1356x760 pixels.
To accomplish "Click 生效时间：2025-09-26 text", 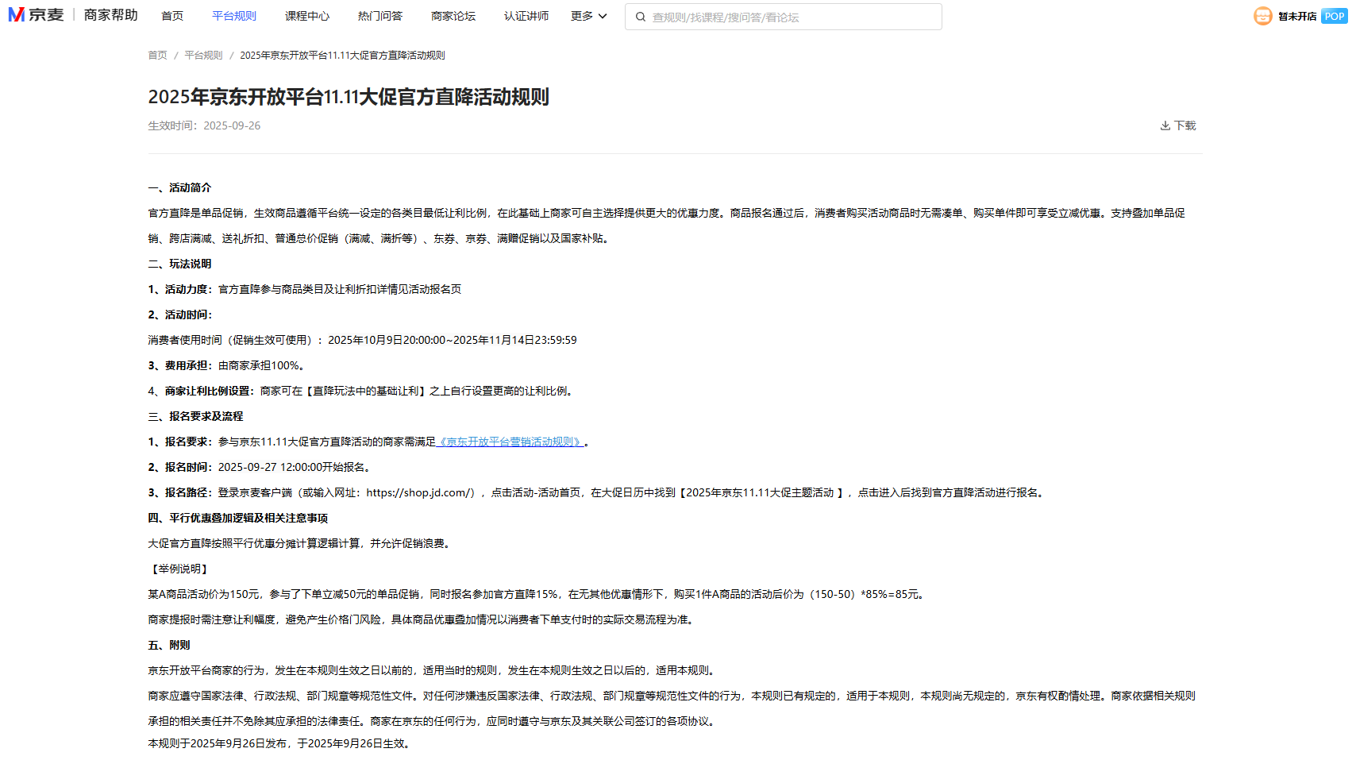I will point(204,125).
